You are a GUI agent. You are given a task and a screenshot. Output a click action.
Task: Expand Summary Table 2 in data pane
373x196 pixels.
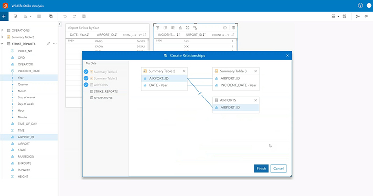[2, 37]
